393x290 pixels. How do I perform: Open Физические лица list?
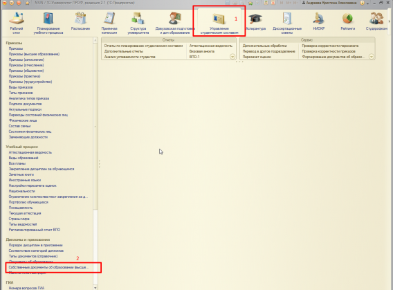coord(23,120)
